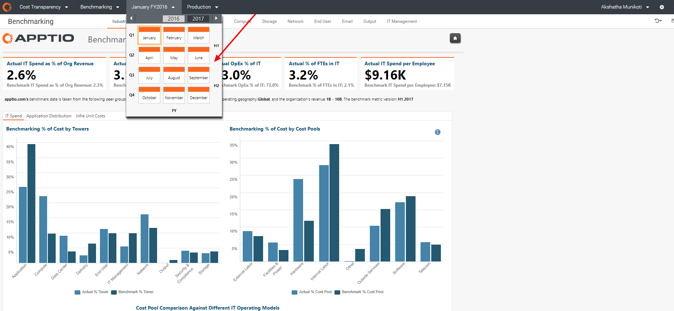Expand the Akshatha Munikoti user menu
Image resolution: width=674 pixels, height=311 pixels.
(x=625, y=7)
